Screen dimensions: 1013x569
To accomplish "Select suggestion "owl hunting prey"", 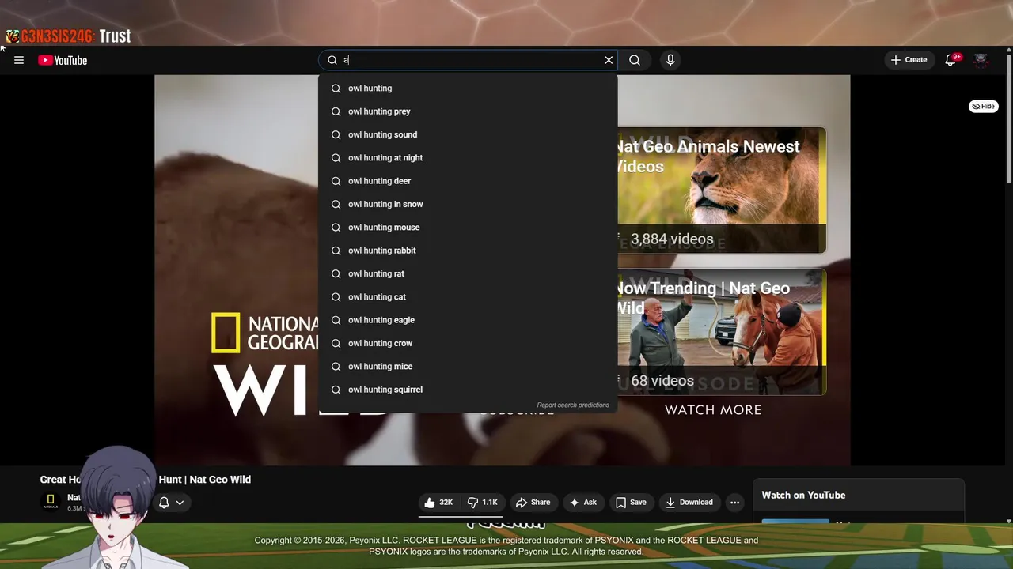I will coord(468,111).
